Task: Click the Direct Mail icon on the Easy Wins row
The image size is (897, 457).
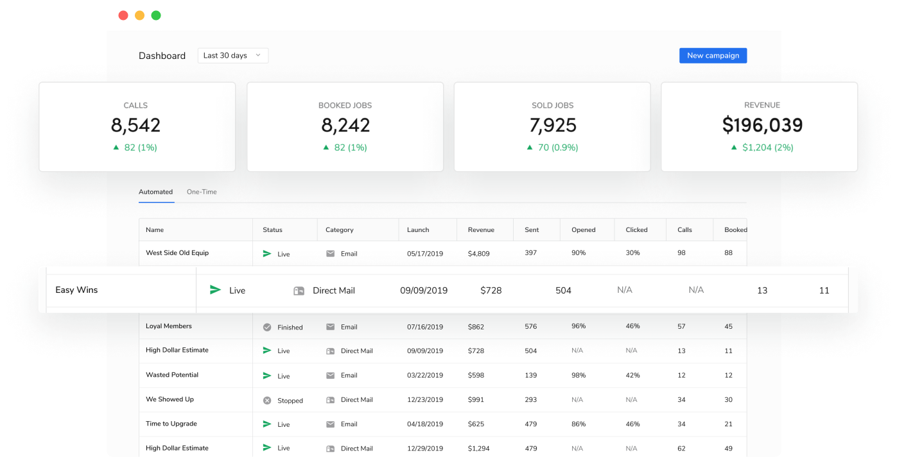Action: [x=299, y=290]
